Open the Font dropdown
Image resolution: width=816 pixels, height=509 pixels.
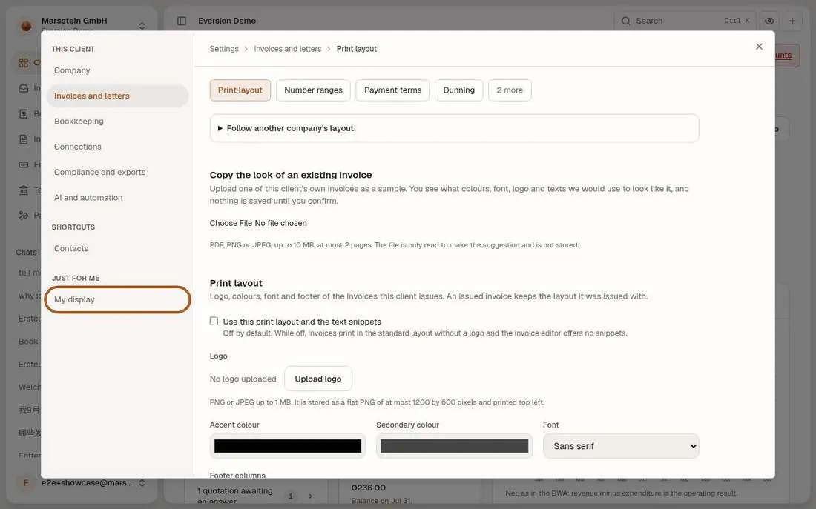pyautogui.click(x=621, y=446)
